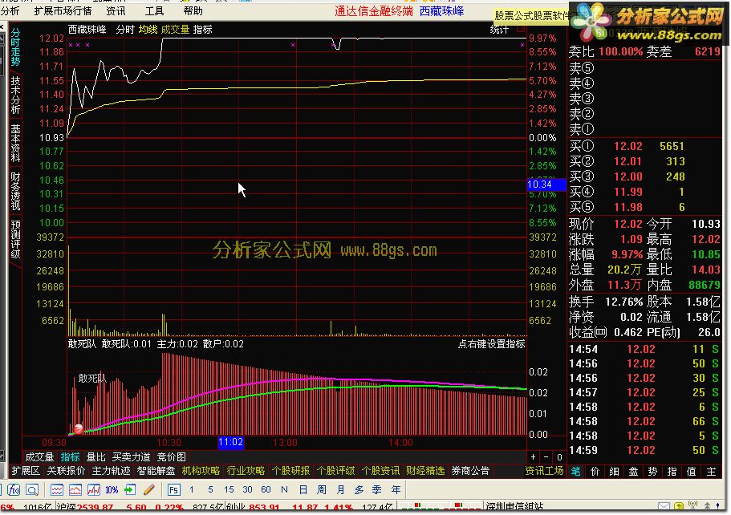The image size is (731, 515).
Task: Click the double-up-arrow status bar icon
Action: [707, 506]
